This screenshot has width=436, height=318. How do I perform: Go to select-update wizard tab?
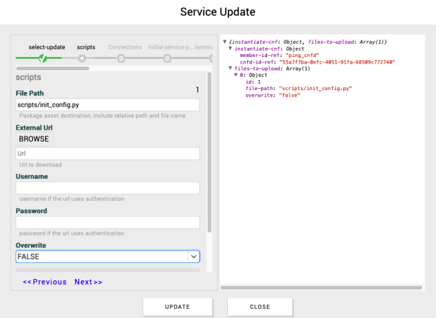pyautogui.click(x=46, y=47)
